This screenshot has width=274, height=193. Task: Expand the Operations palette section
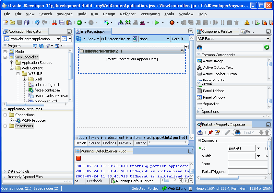pos(198,112)
